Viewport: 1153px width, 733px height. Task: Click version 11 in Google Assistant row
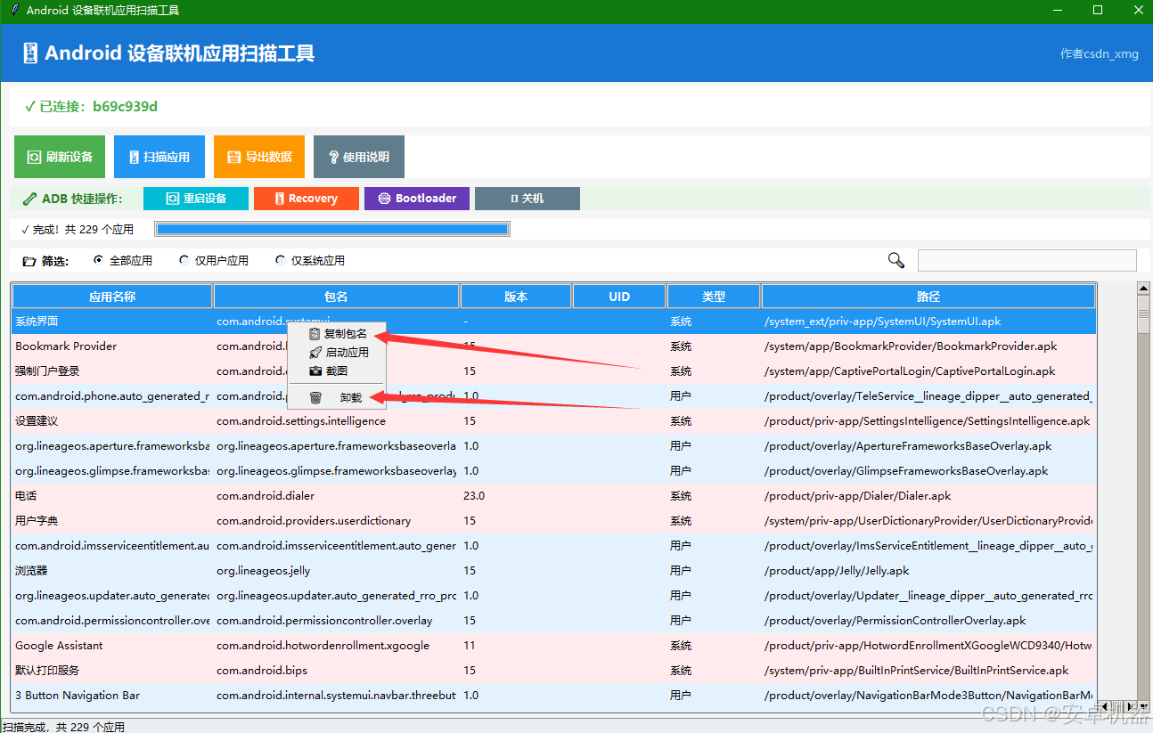point(470,646)
